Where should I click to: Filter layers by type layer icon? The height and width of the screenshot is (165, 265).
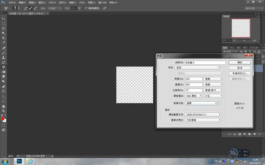(x=250, y=51)
